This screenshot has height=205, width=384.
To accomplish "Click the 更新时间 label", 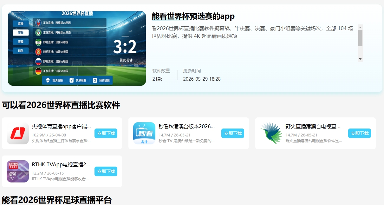I will (192, 71).
